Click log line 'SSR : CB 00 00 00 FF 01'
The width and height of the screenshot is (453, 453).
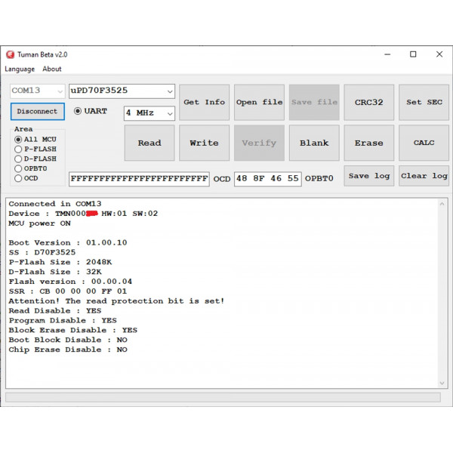pyautogui.click(x=68, y=291)
